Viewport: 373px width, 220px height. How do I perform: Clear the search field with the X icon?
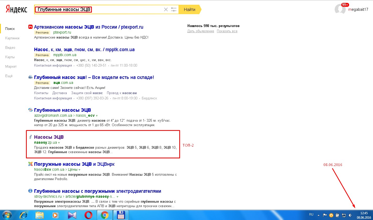[x=166, y=9]
